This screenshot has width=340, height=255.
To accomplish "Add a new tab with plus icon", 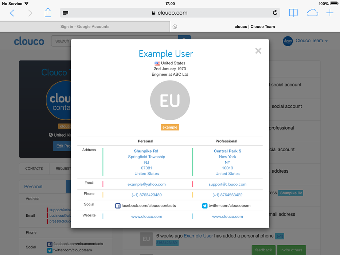I will click(329, 13).
